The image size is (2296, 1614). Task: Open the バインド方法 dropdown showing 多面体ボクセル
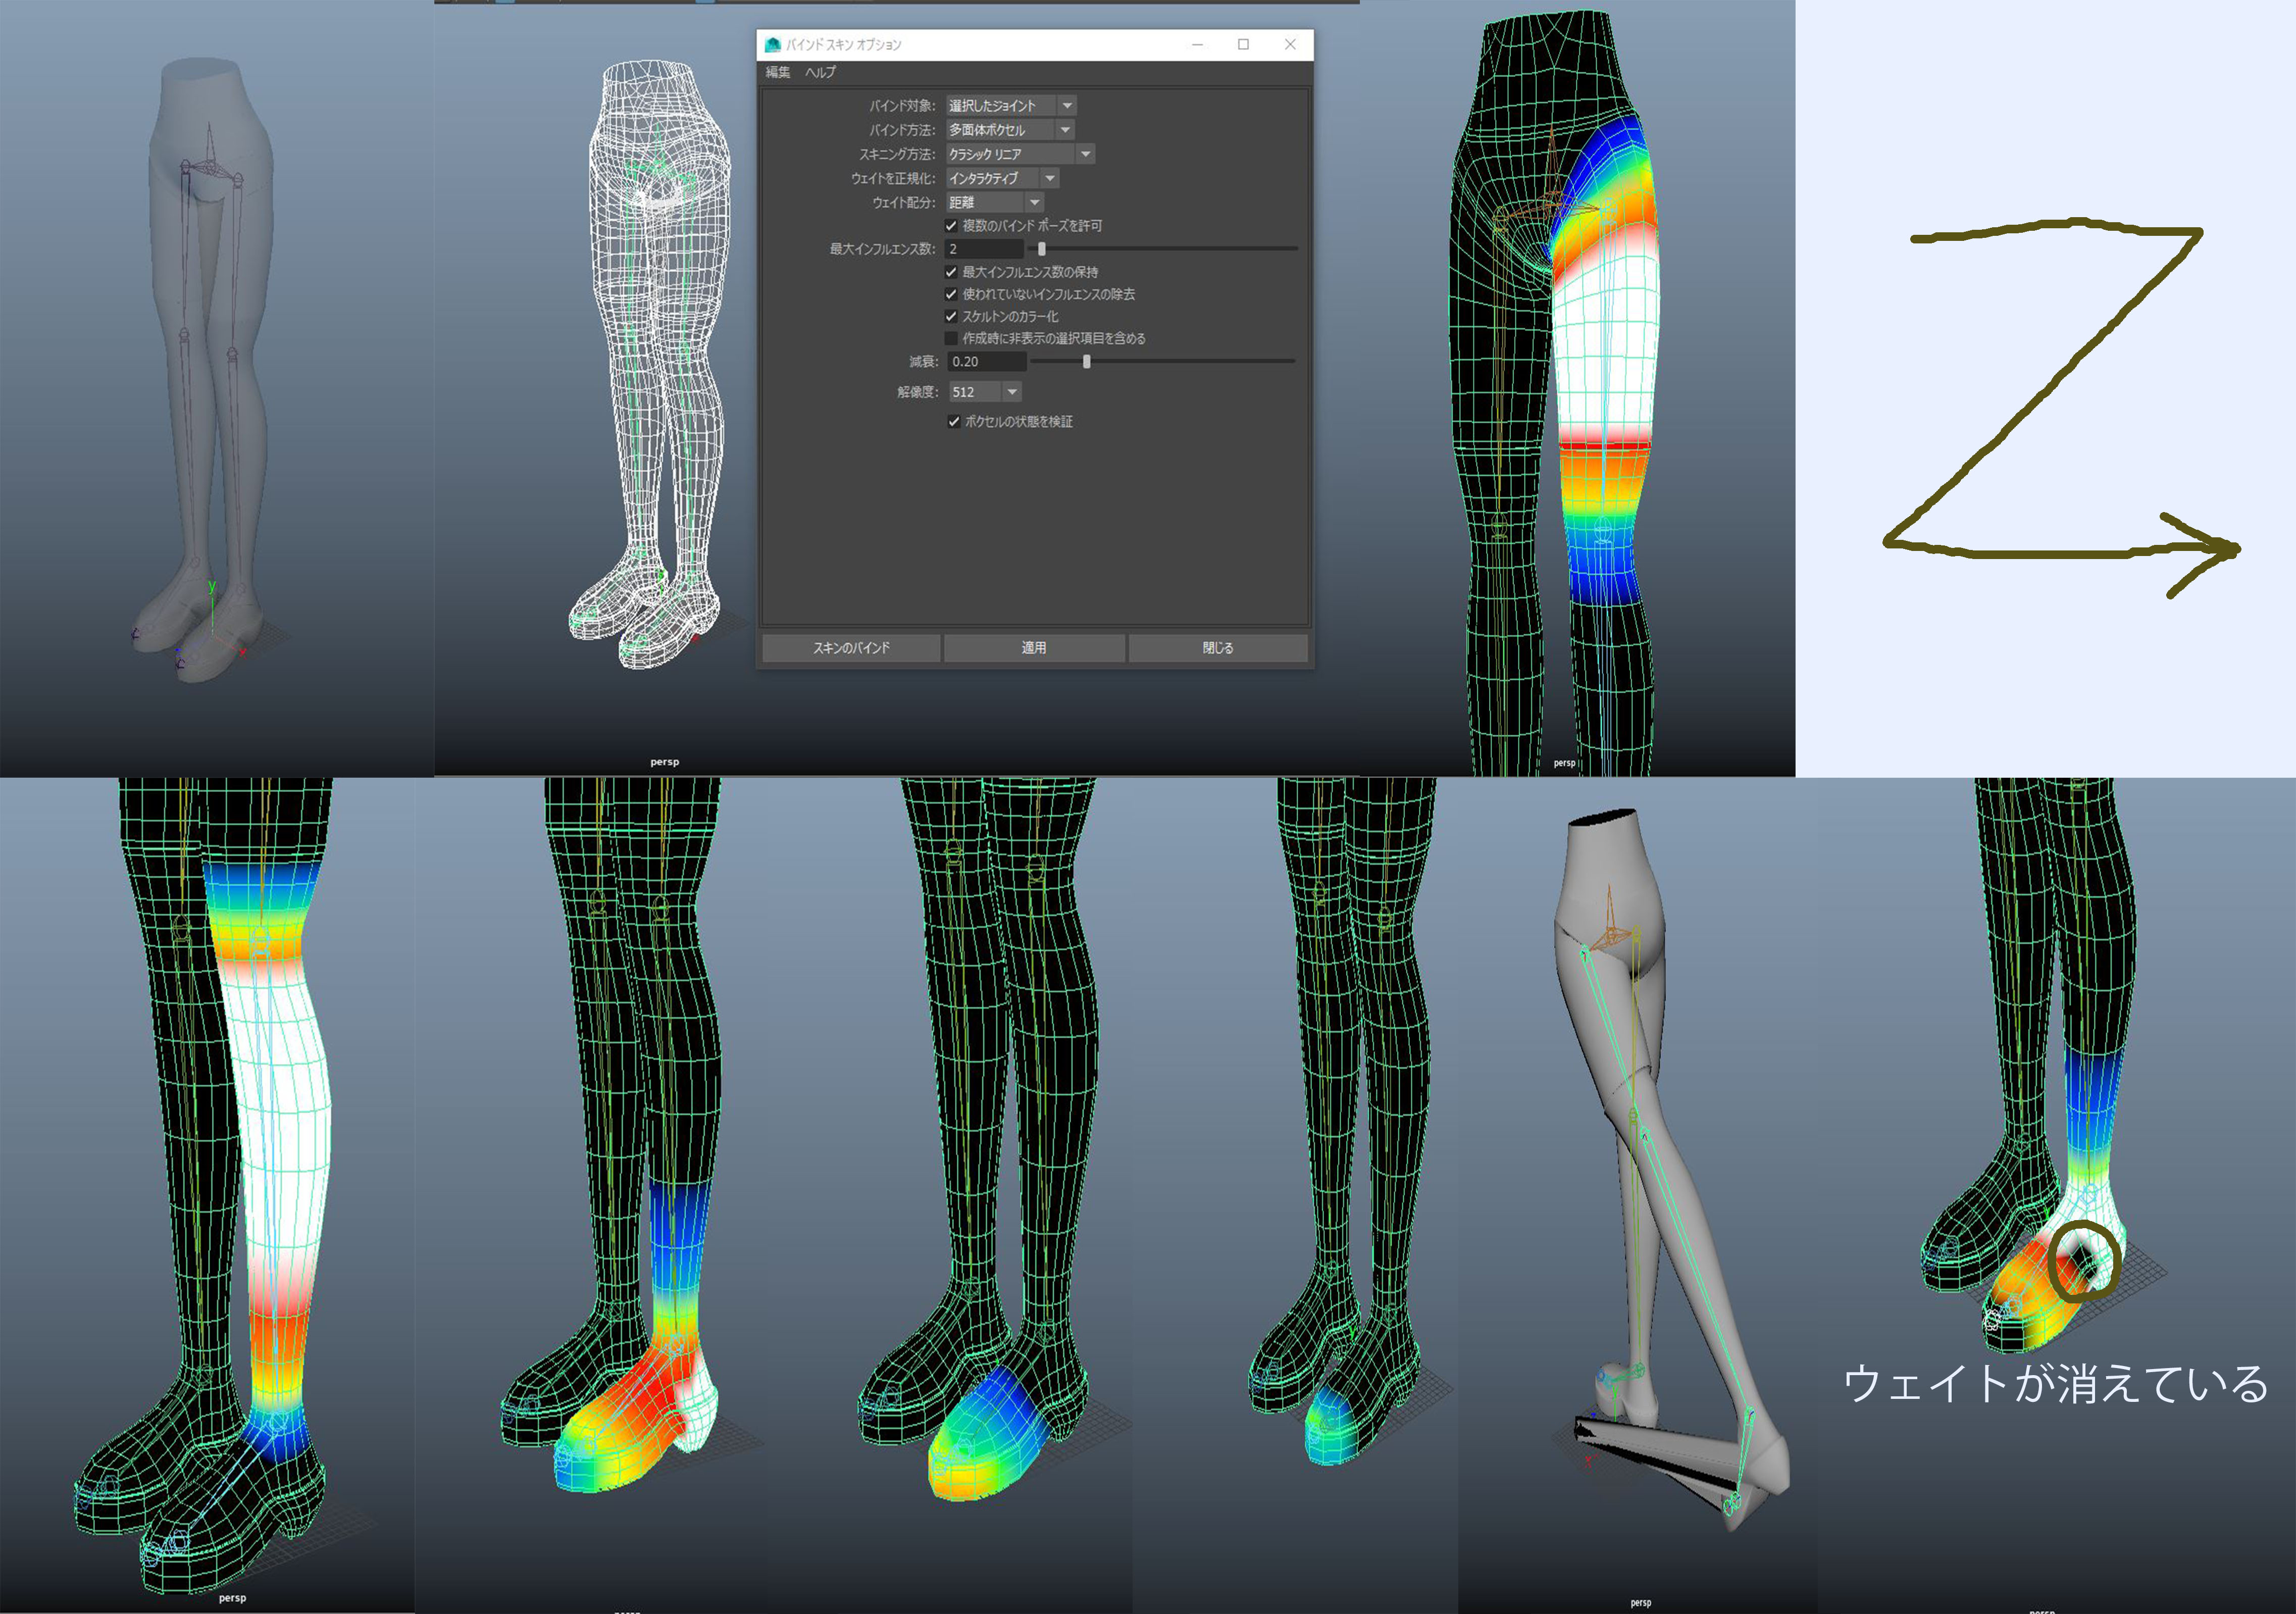click(x=1010, y=130)
